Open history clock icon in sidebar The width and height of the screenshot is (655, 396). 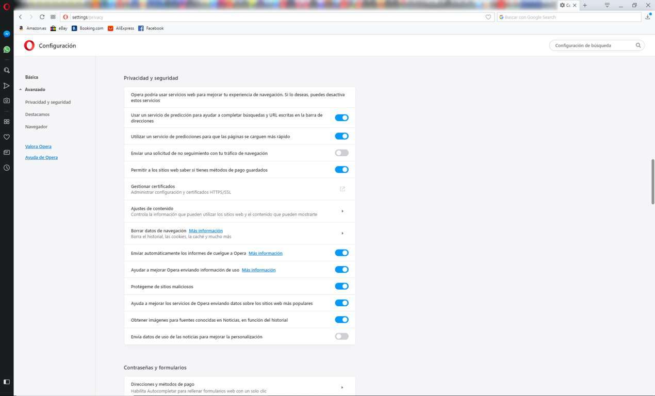[7, 168]
